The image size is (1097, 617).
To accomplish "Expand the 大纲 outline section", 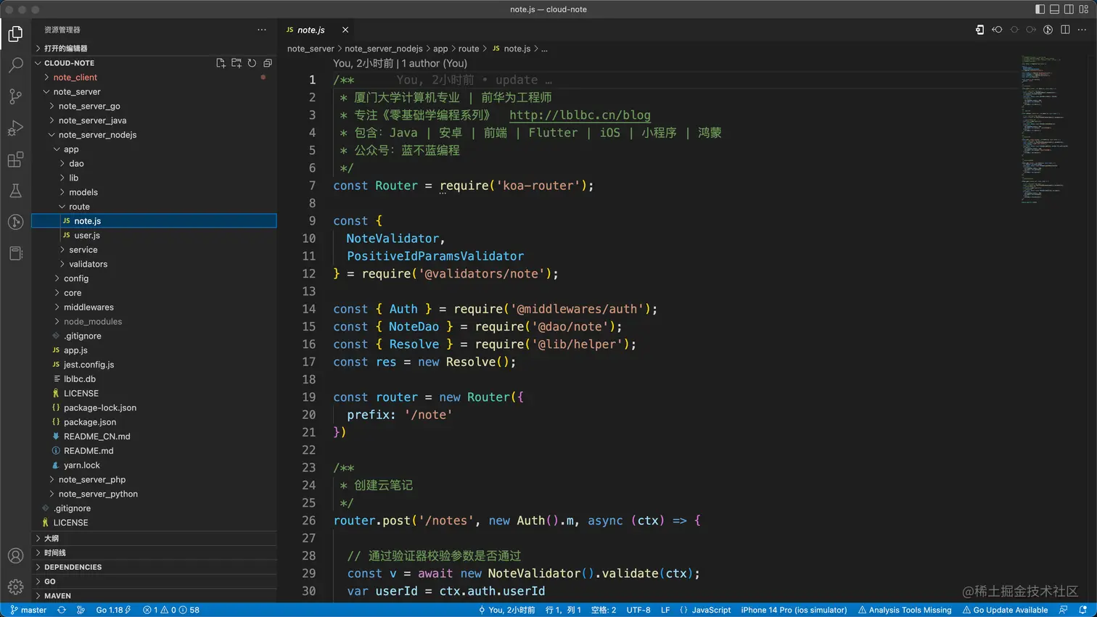I will (154, 539).
